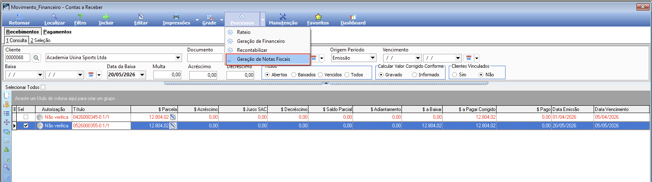Switch to the Recebimentos tab
The height and width of the screenshot is (182, 652).
[22, 32]
